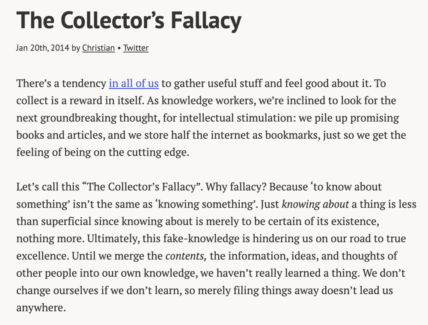Click the italicized "knowing about" text
428x325 pixels.
(315, 204)
